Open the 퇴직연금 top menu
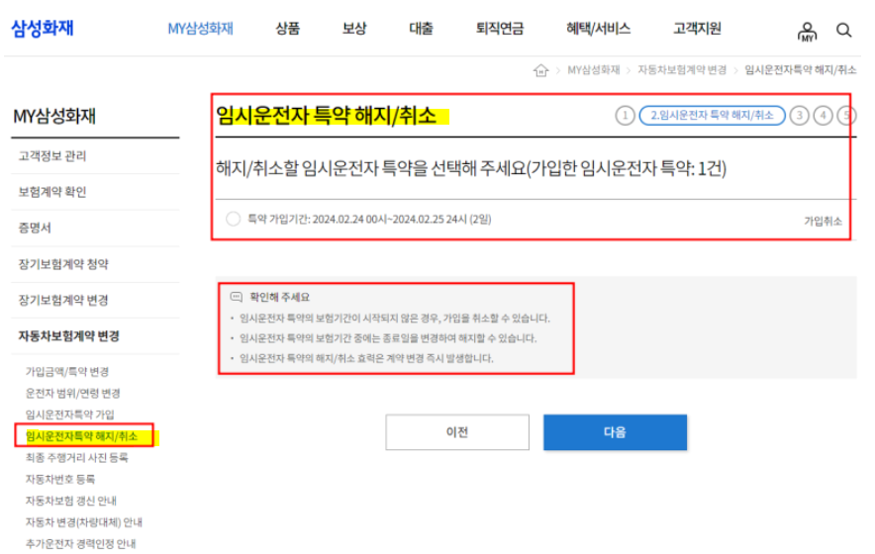The height and width of the screenshot is (554, 875). (x=500, y=29)
